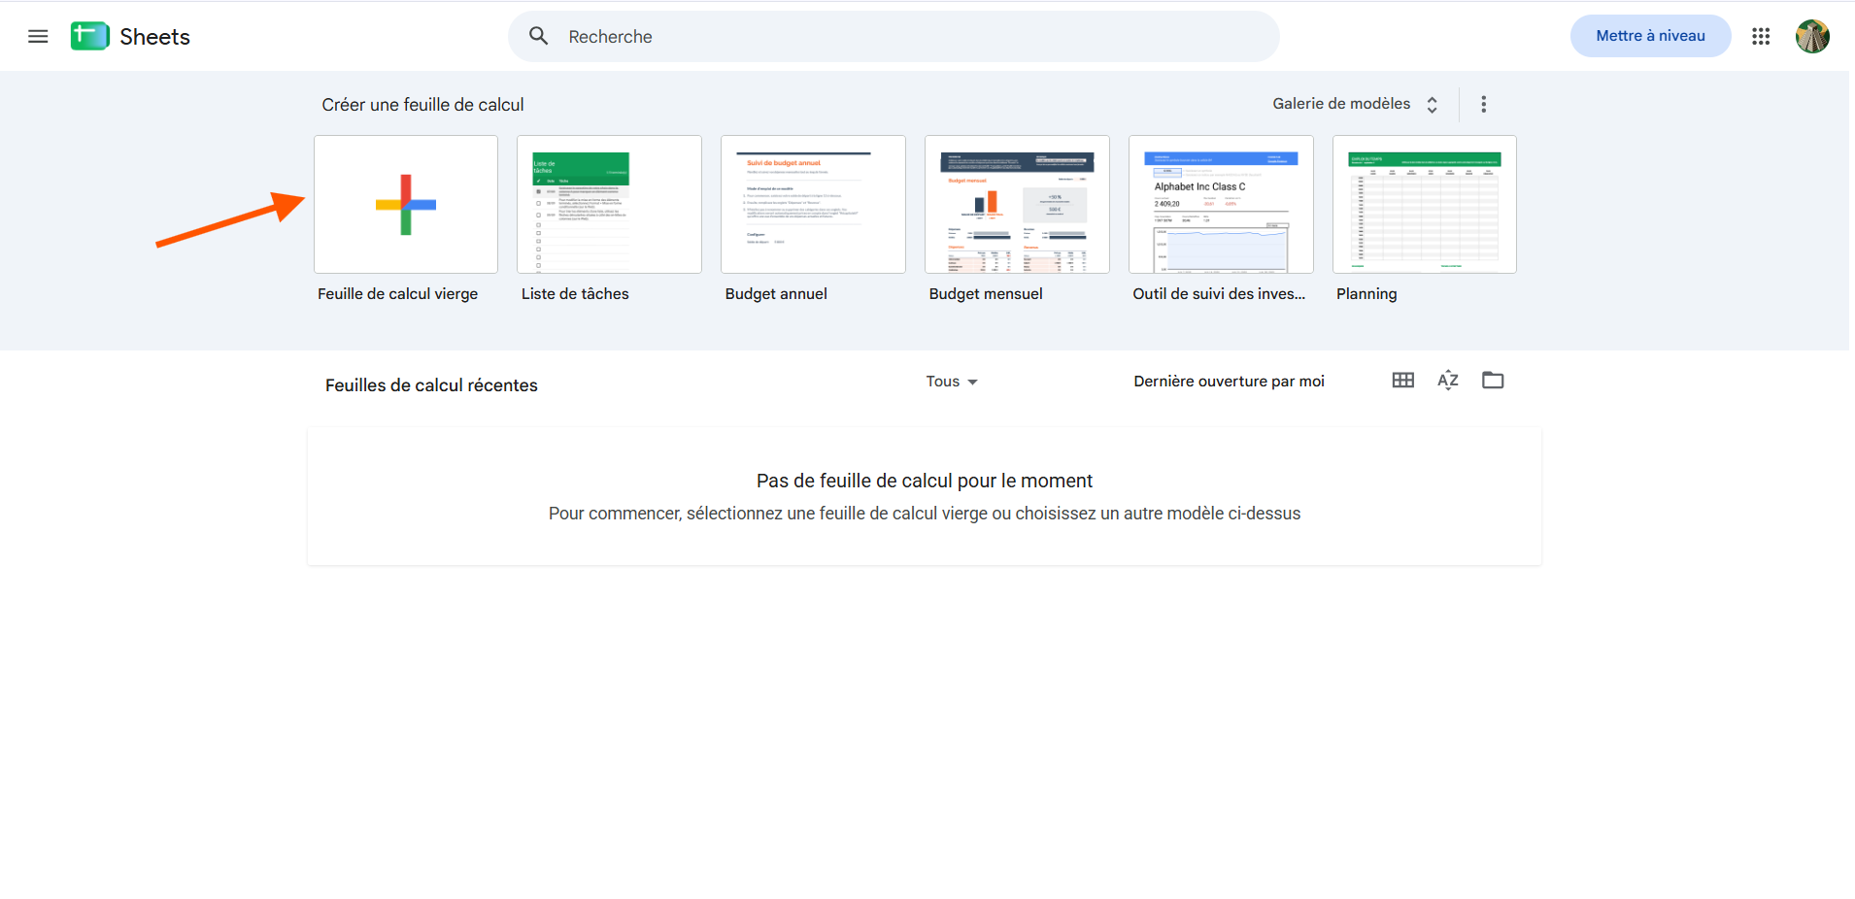Viewport: 1855px width, 899px height.
Task: Click Mettre à niveau button
Action: pyautogui.click(x=1650, y=36)
